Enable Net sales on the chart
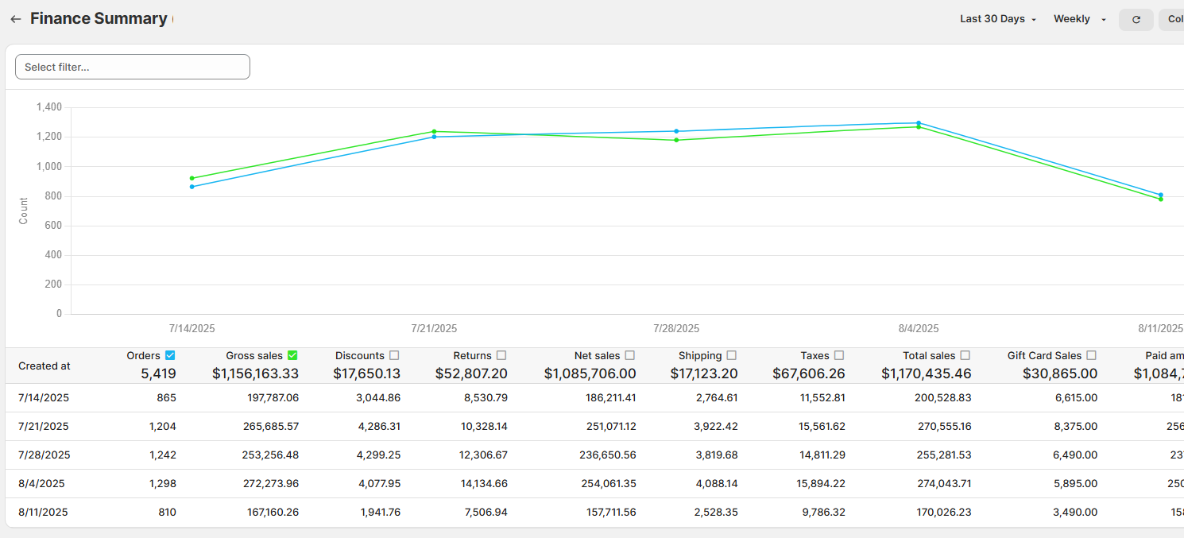The height and width of the screenshot is (538, 1184). pyautogui.click(x=630, y=355)
